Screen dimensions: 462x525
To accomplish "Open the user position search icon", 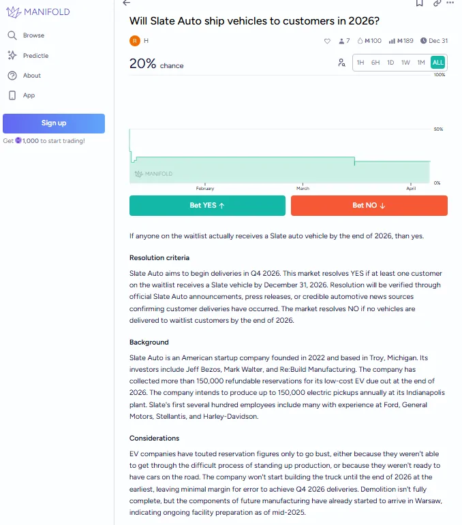I will [x=341, y=63].
